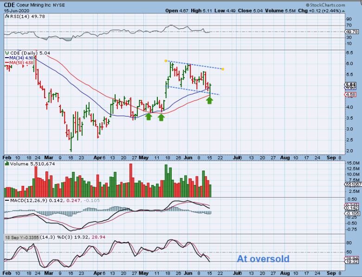Click the 'High 5.11' value

(x=201, y=11)
